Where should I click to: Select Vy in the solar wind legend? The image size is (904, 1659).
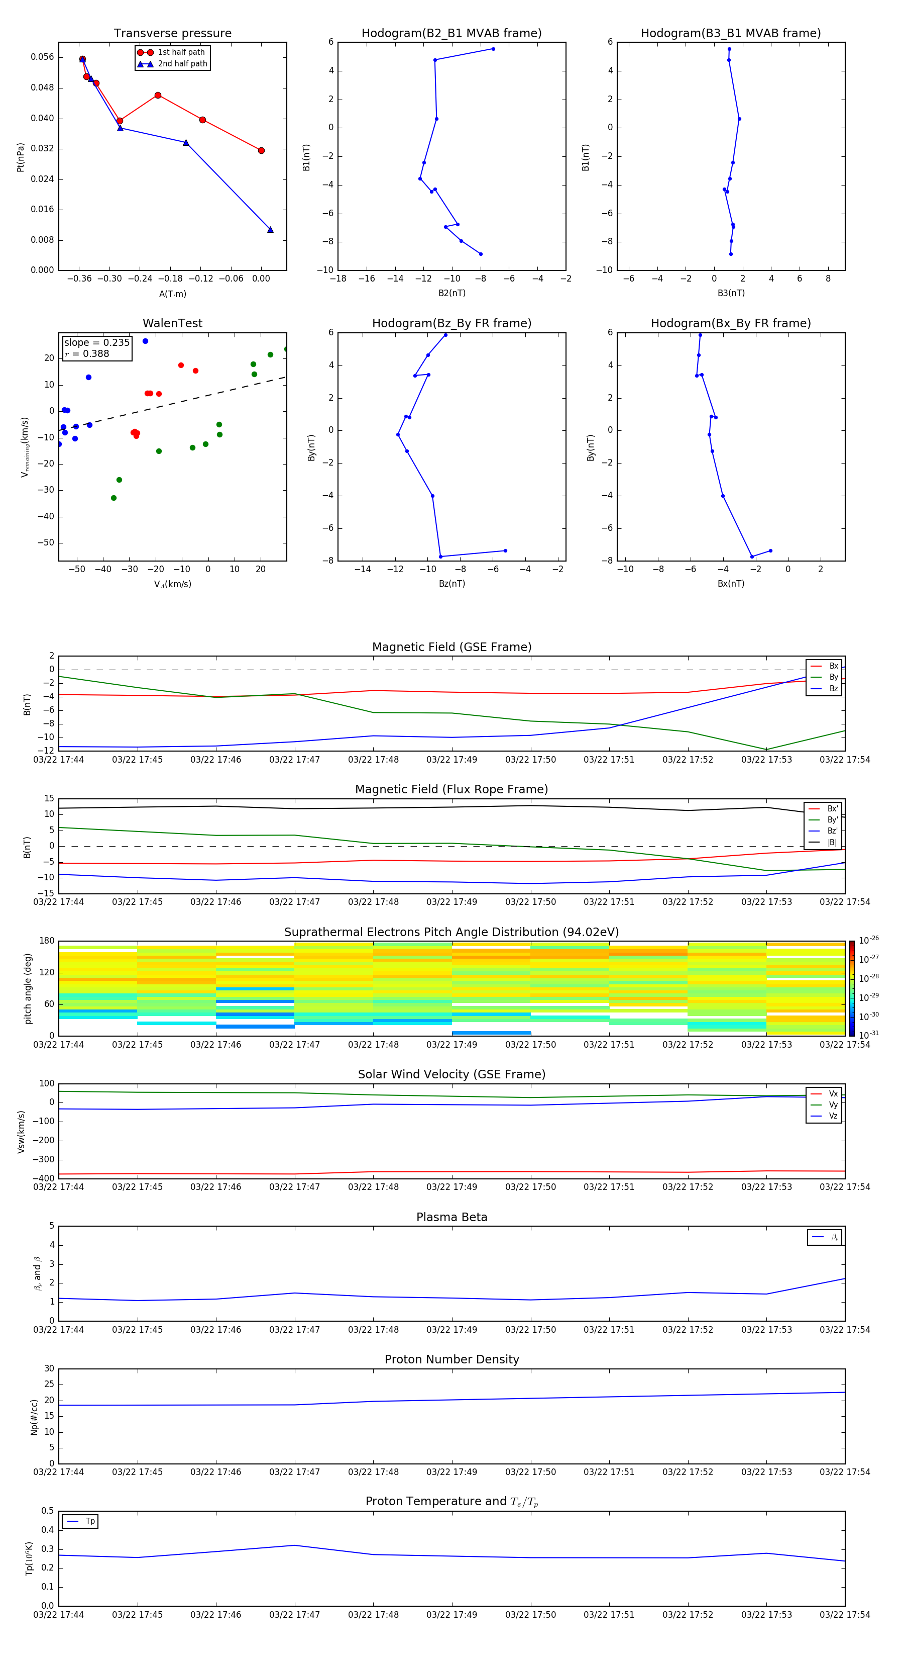824,1105
